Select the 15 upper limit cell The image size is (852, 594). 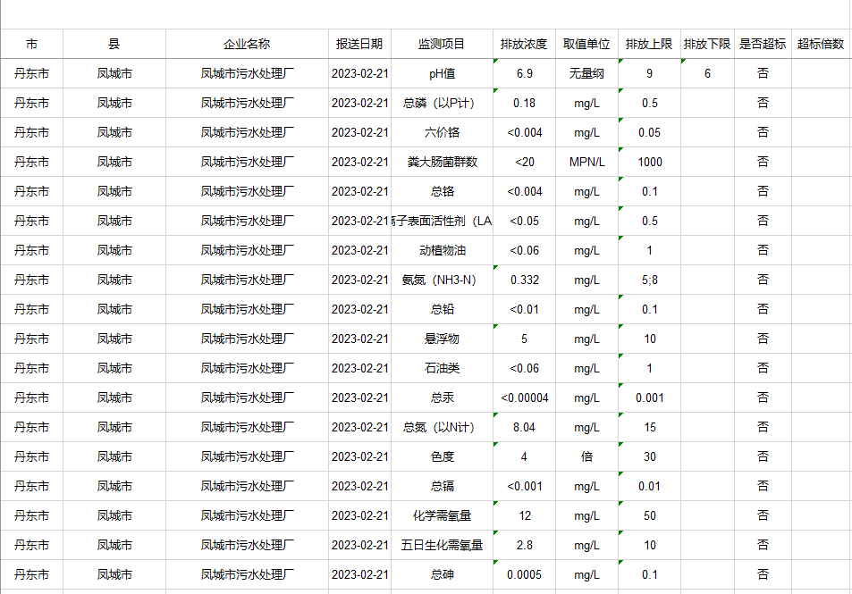[x=649, y=427]
